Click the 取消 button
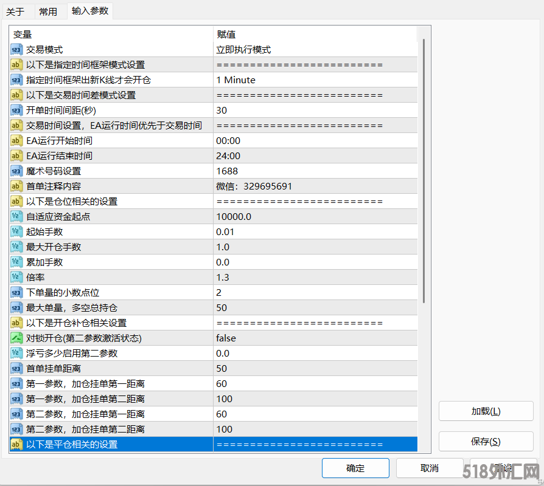Screen dimensions: 544x486 tap(429, 468)
